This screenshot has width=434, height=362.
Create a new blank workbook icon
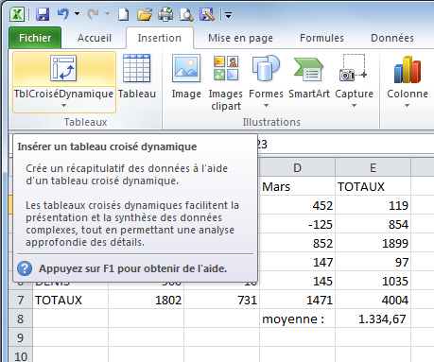click(x=123, y=14)
